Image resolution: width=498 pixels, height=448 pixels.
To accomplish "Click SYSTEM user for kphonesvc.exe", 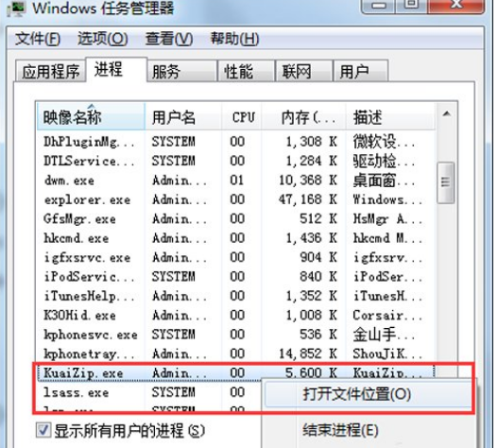I will pyautogui.click(x=174, y=335).
